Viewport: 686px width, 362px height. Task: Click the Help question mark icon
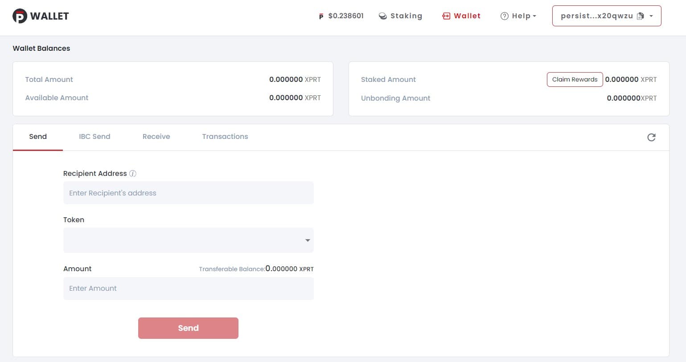[x=504, y=16]
